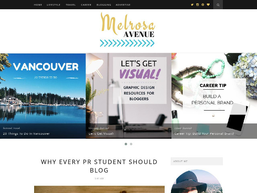Screen dimensions: 257x193
Task: Select the first slider pagination dot
Action: tap(126, 144)
